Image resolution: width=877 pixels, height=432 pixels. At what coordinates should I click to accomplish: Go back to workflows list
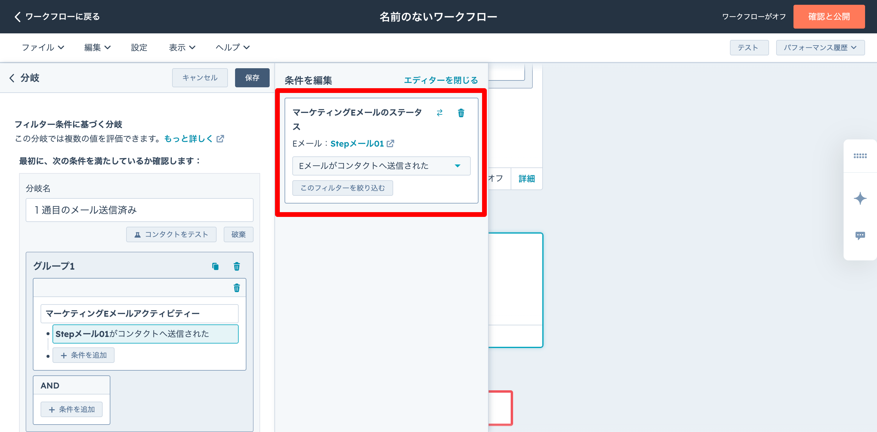coord(57,16)
